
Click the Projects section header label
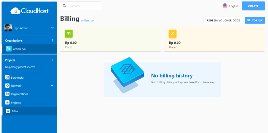[10, 60]
